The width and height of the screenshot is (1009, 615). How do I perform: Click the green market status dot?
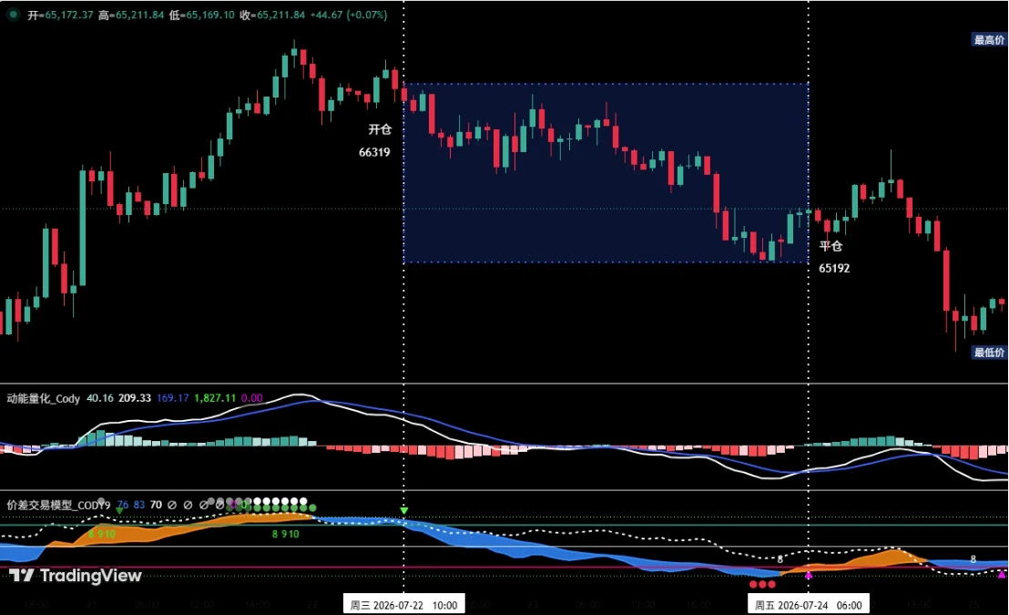[x=13, y=15]
